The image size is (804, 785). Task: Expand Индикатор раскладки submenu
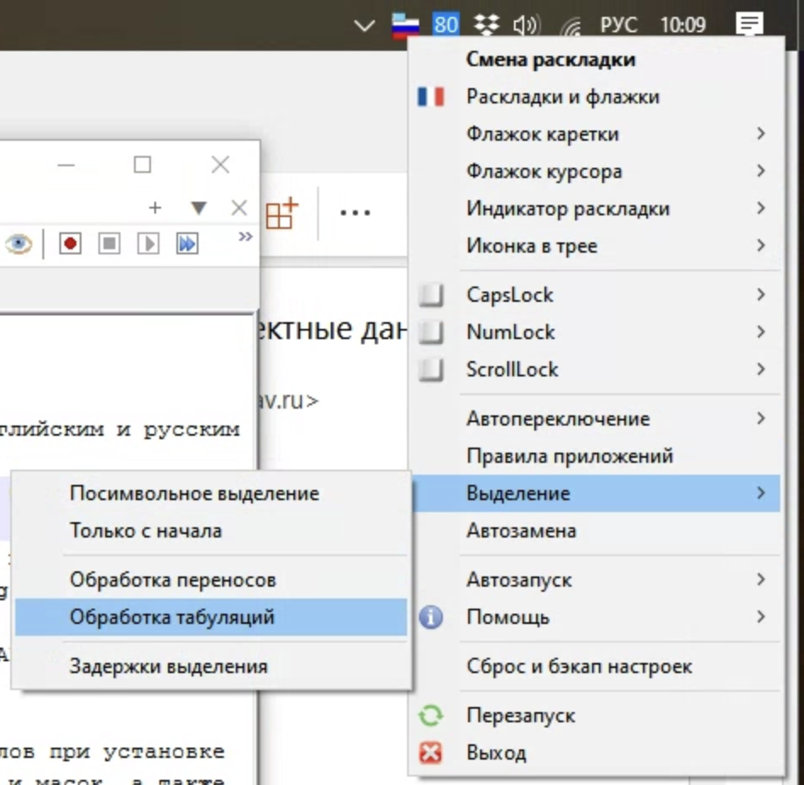point(596,209)
